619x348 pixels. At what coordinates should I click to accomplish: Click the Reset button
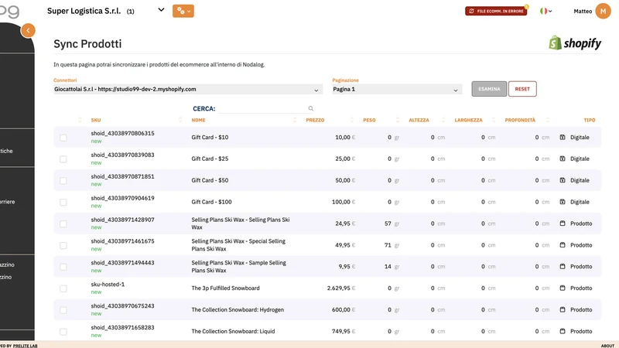coord(522,89)
